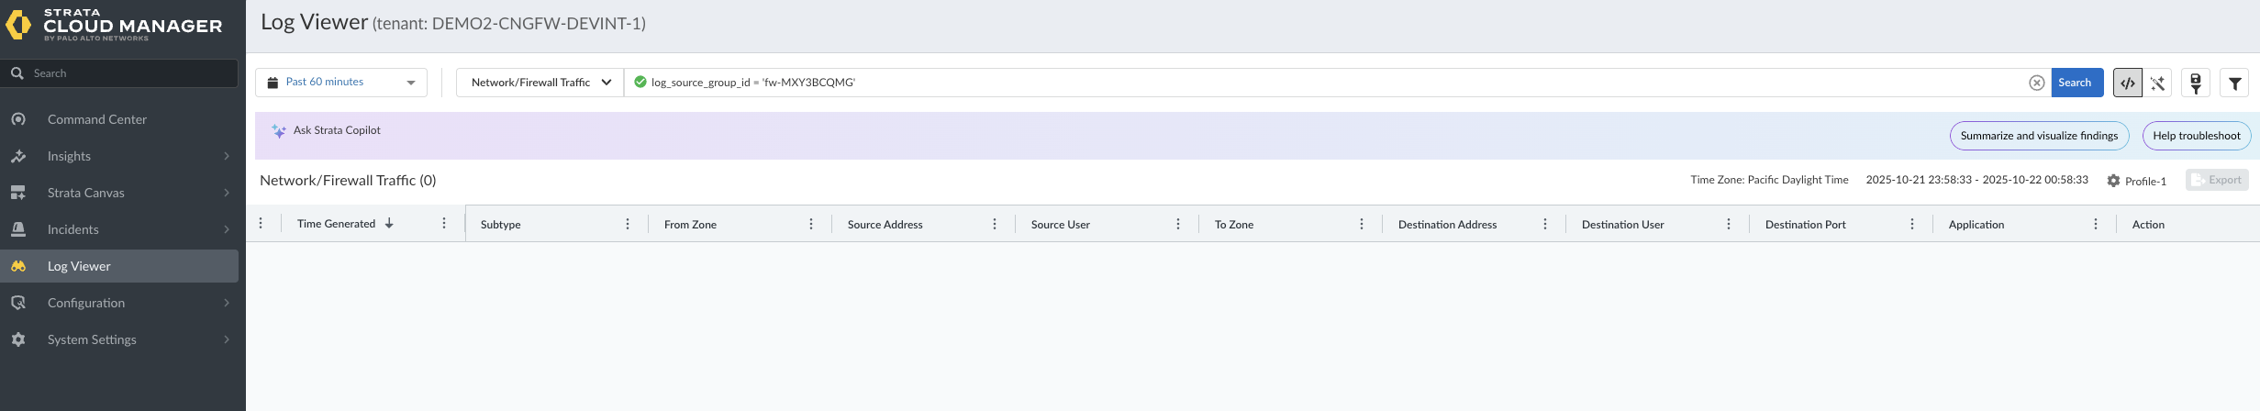The image size is (2260, 411).
Task: Click the blue Search button
Action: click(2076, 83)
